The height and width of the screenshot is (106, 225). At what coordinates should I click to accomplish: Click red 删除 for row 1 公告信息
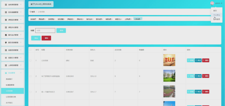click(206, 60)
